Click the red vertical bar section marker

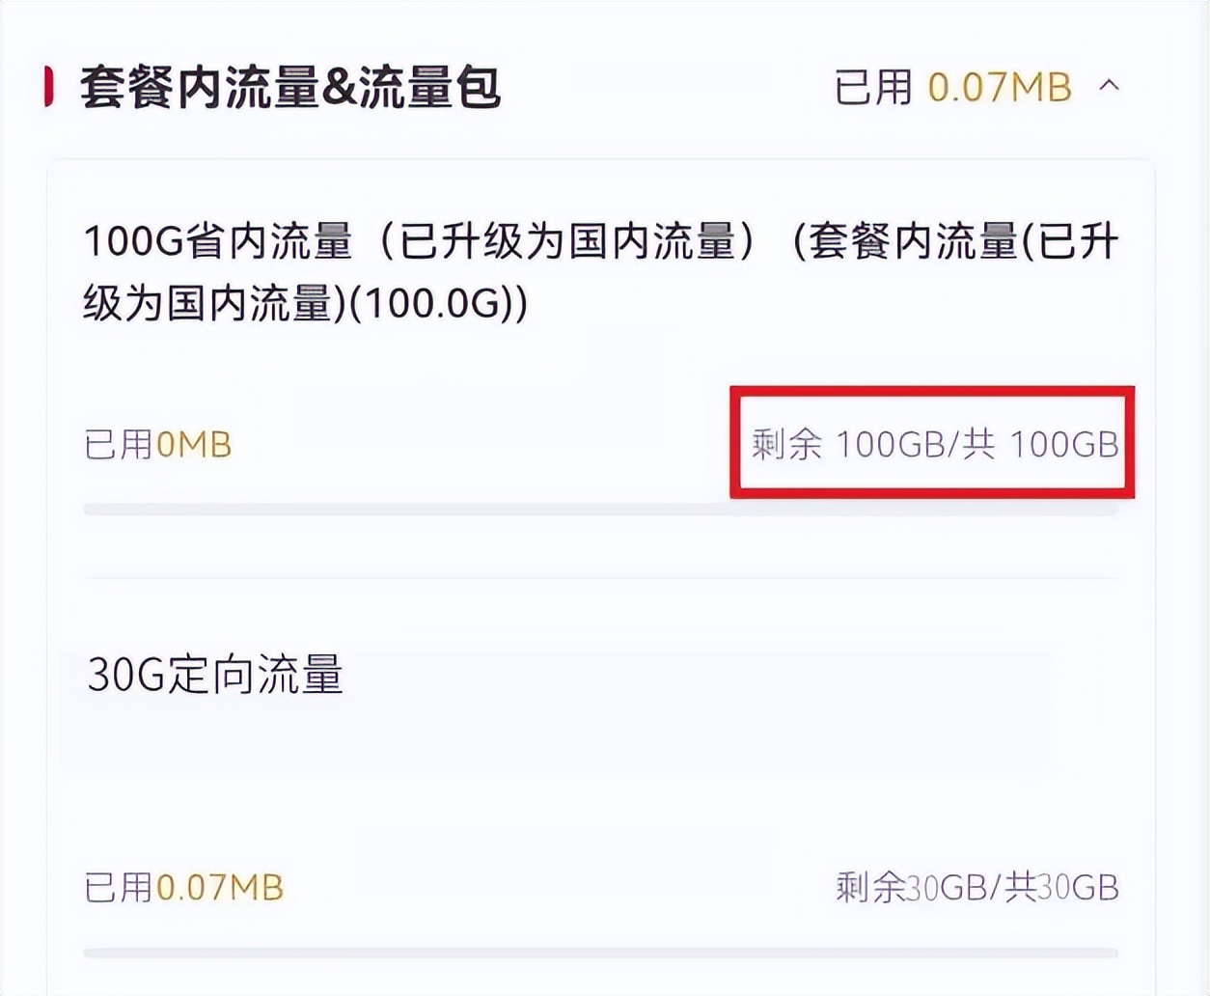[47, 87]
